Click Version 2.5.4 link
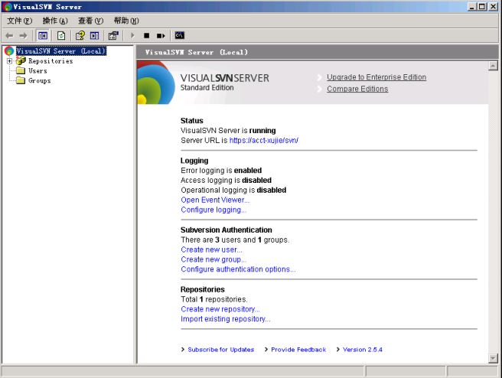The image size is (502, 378). pos(363,350)
